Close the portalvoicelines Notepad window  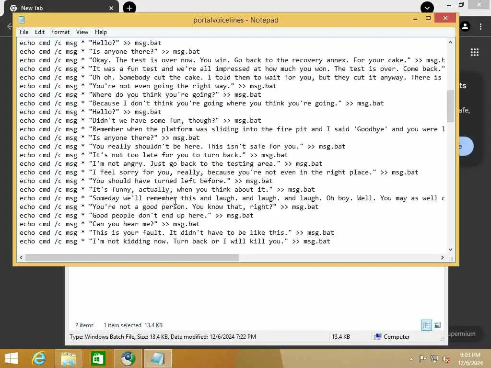coord(445,18)
